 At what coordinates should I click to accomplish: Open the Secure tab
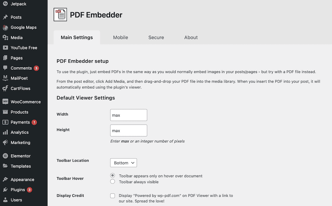pyautogui.click(x=156, y=37)
